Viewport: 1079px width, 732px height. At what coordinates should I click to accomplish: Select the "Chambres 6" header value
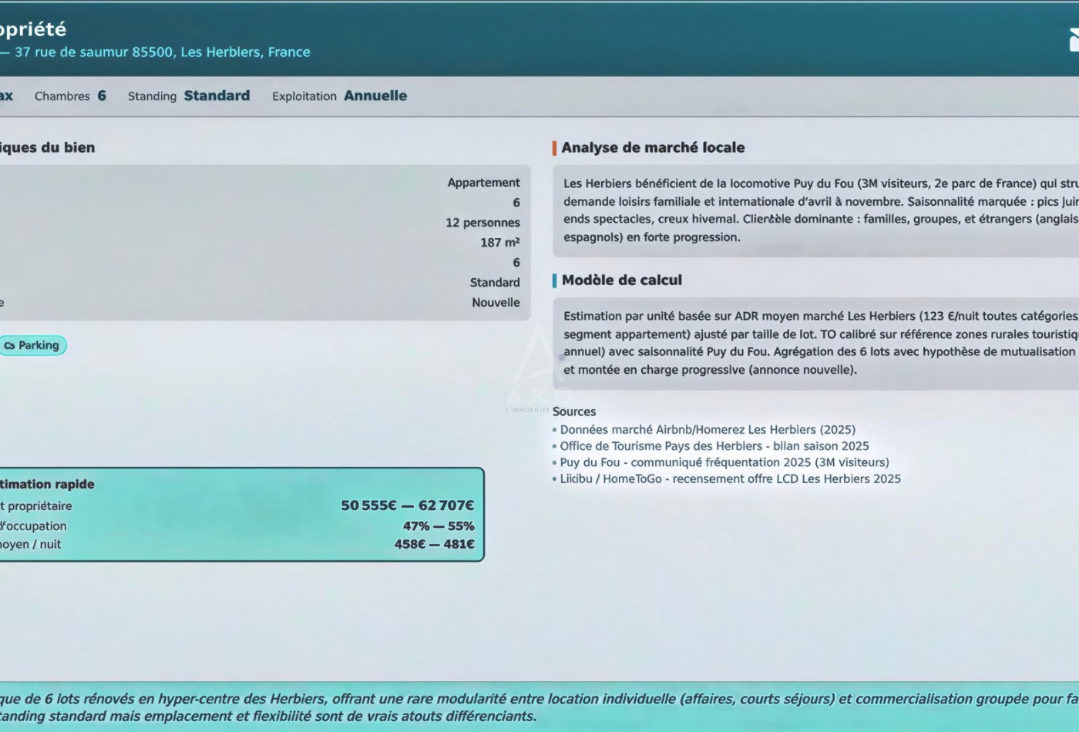[70, 96]
